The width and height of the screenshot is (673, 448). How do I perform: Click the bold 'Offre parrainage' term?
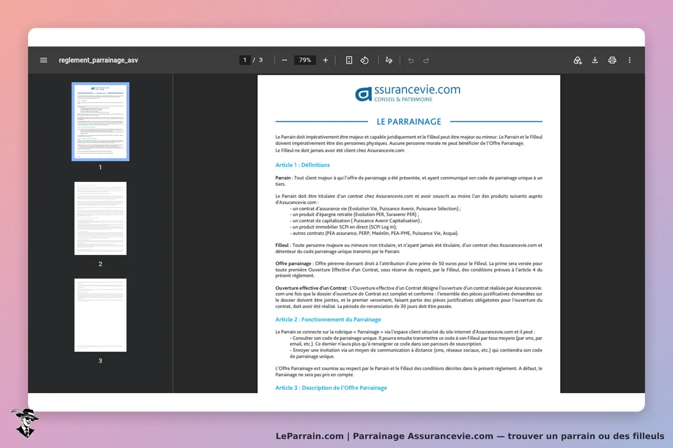[x=293, y=263]
